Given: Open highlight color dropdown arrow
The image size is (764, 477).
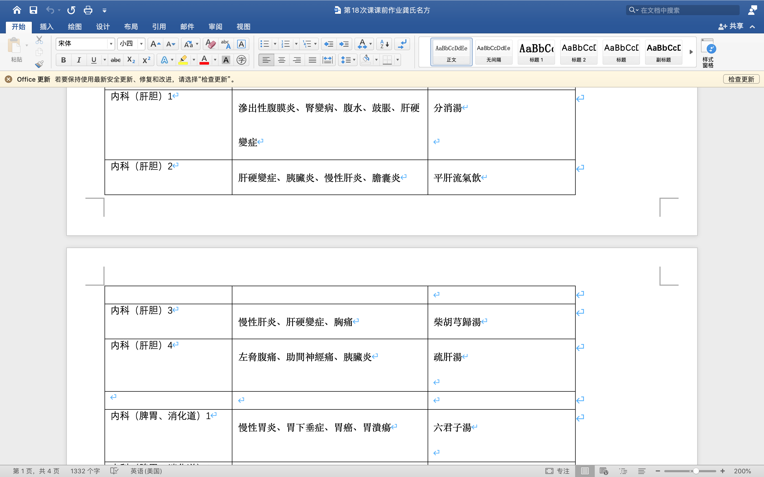Looking at the screenshot, I should coord(194,60).
